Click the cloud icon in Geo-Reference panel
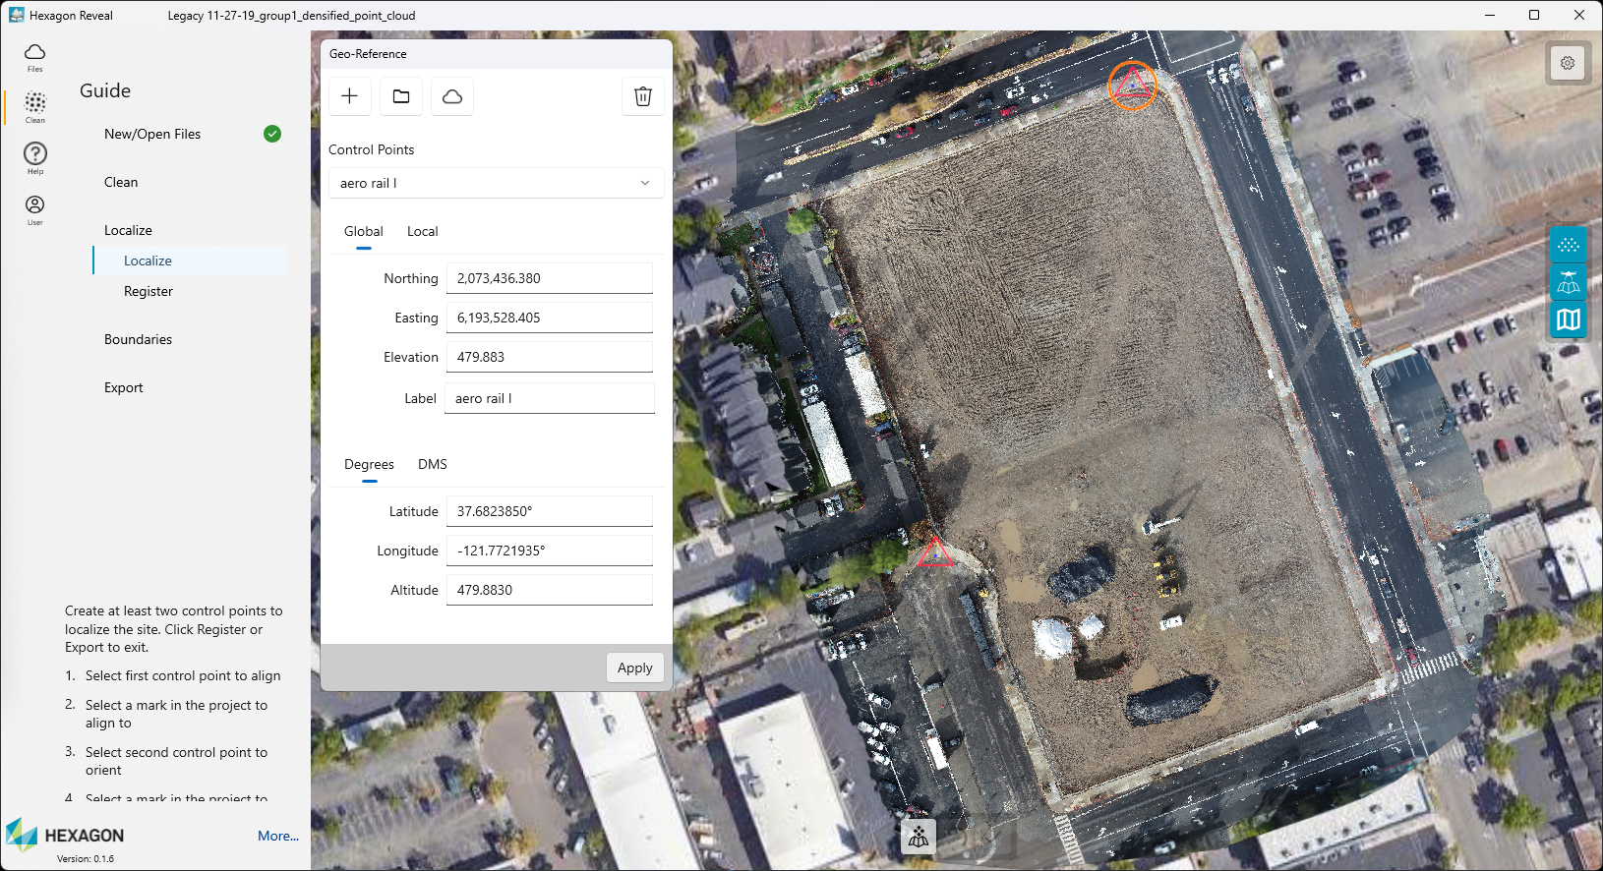The height and width of the screenshot is (871, 1603). (452, 96)
